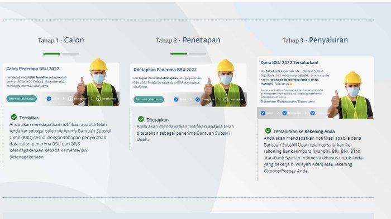Select the Tahap 3 · Penyaluran heading
This screenshot has width=391, height=219.
click(315, 40)
